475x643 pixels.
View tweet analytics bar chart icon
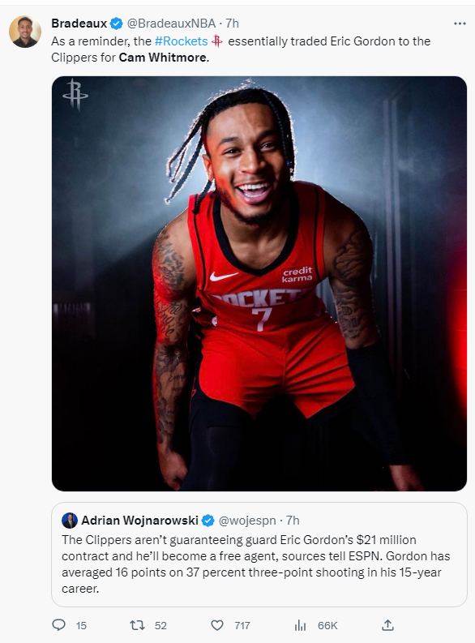click(300, 625)
